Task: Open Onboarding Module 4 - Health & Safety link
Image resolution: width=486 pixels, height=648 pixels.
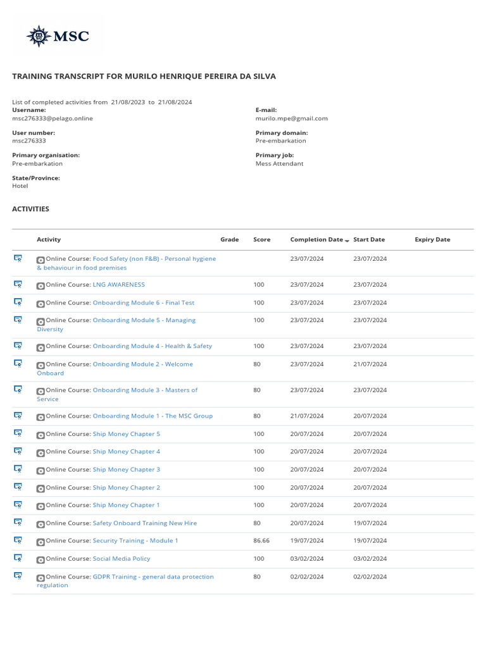Action: click(152, 346)
